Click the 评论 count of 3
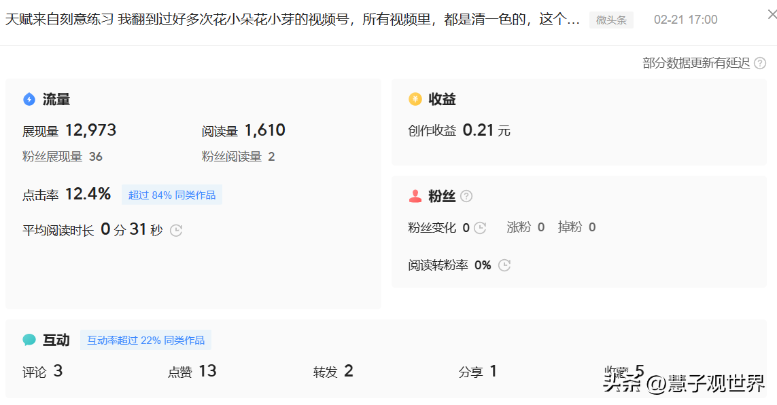777x405 pixels. coord(58,371)
